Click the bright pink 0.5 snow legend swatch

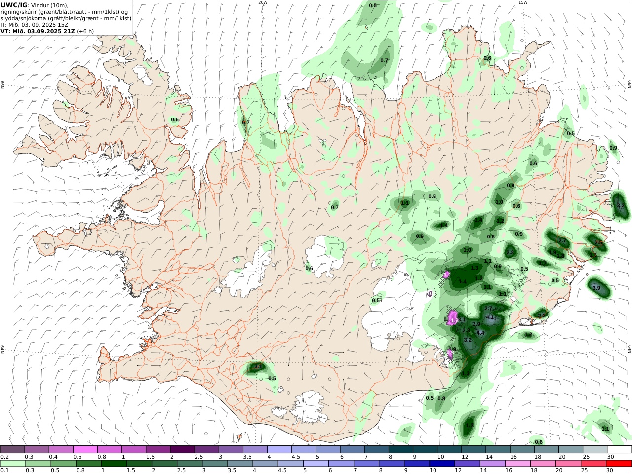[85, 449]
